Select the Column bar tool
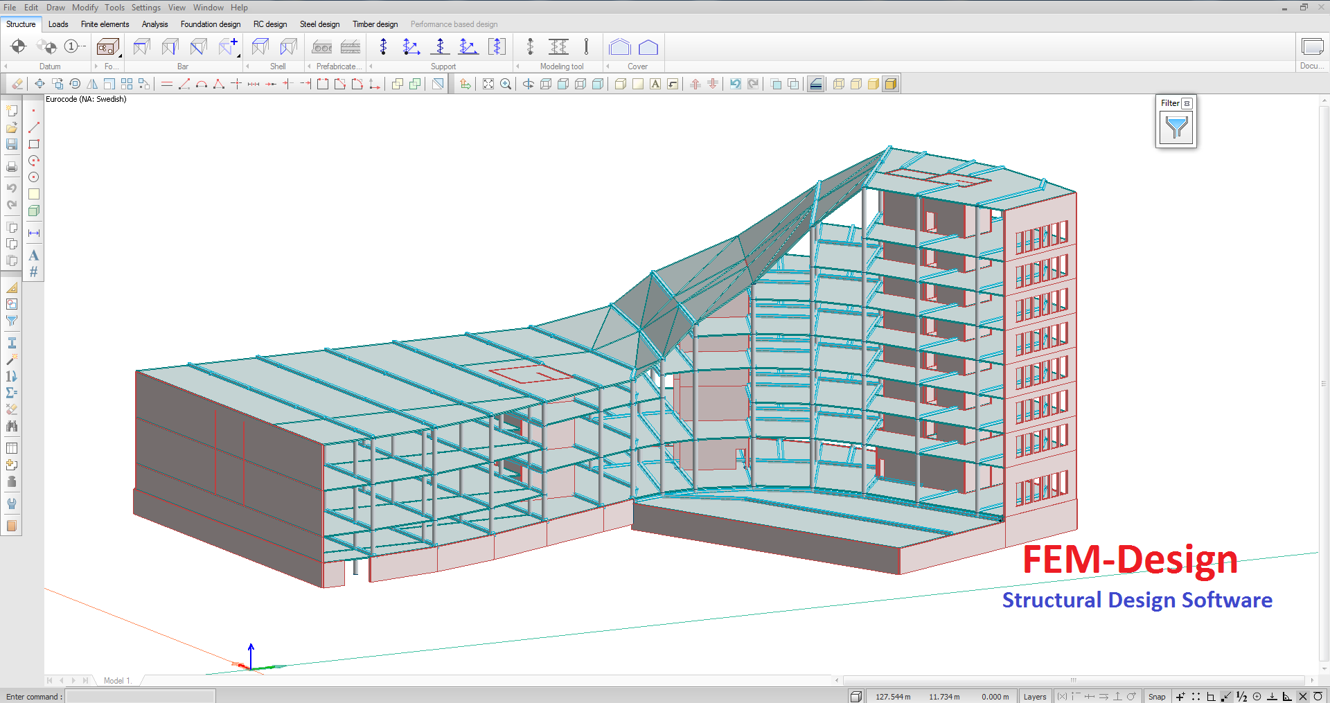 (170, 46)
